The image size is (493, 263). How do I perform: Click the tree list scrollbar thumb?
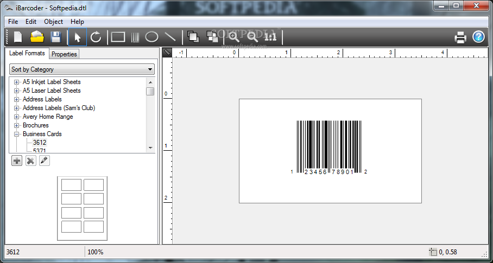pos(150,91)
